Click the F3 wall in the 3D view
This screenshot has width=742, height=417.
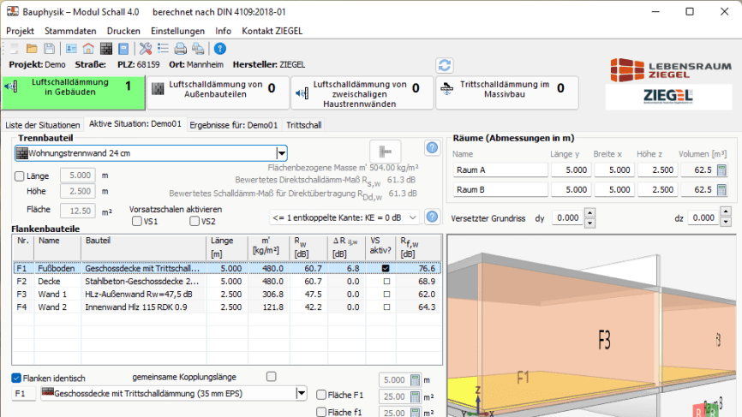coord(604,339)
